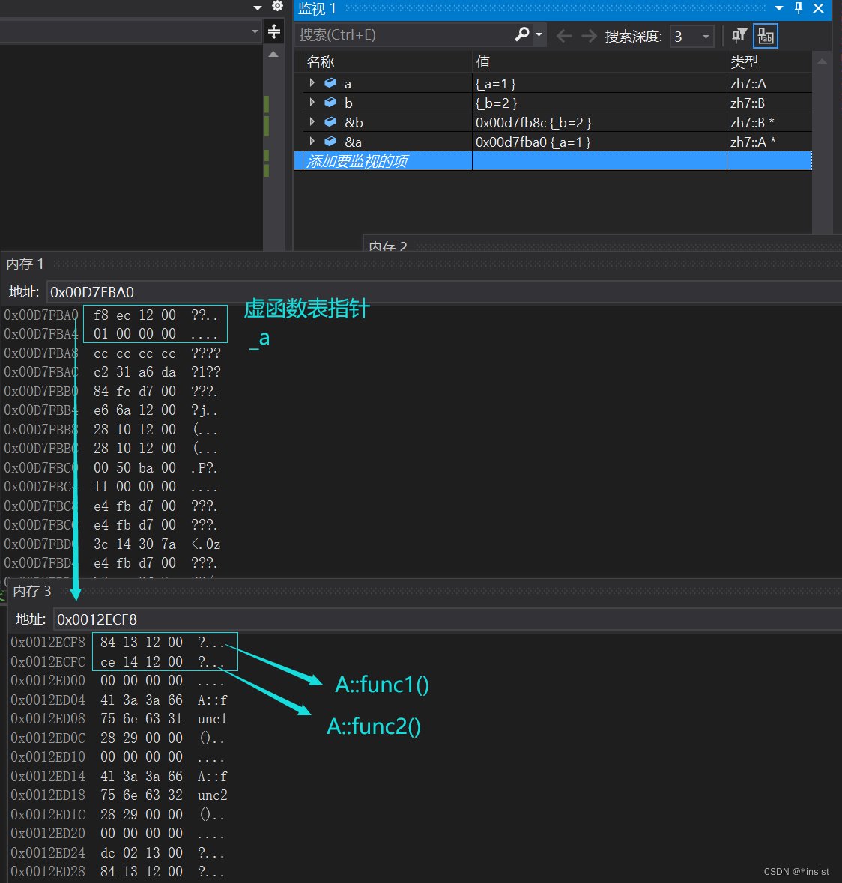Viewport: 842px width, 883px height.
Task: Open the left panel combo box dropdown arrow
Action: [255, 31]
